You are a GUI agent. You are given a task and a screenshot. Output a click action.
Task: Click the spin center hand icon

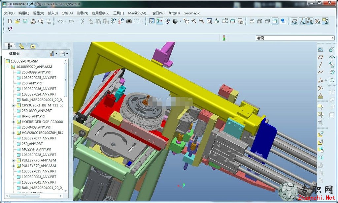tap(186, 21)
